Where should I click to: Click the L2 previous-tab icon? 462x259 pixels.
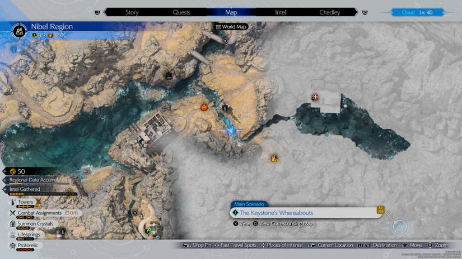click(97, 12)
